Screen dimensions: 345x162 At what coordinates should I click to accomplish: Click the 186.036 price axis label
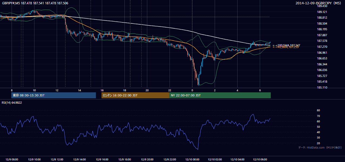(x=322, y=70)
